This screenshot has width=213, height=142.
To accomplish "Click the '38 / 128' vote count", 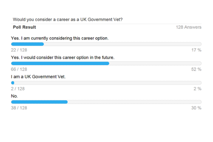I will 19,108.
